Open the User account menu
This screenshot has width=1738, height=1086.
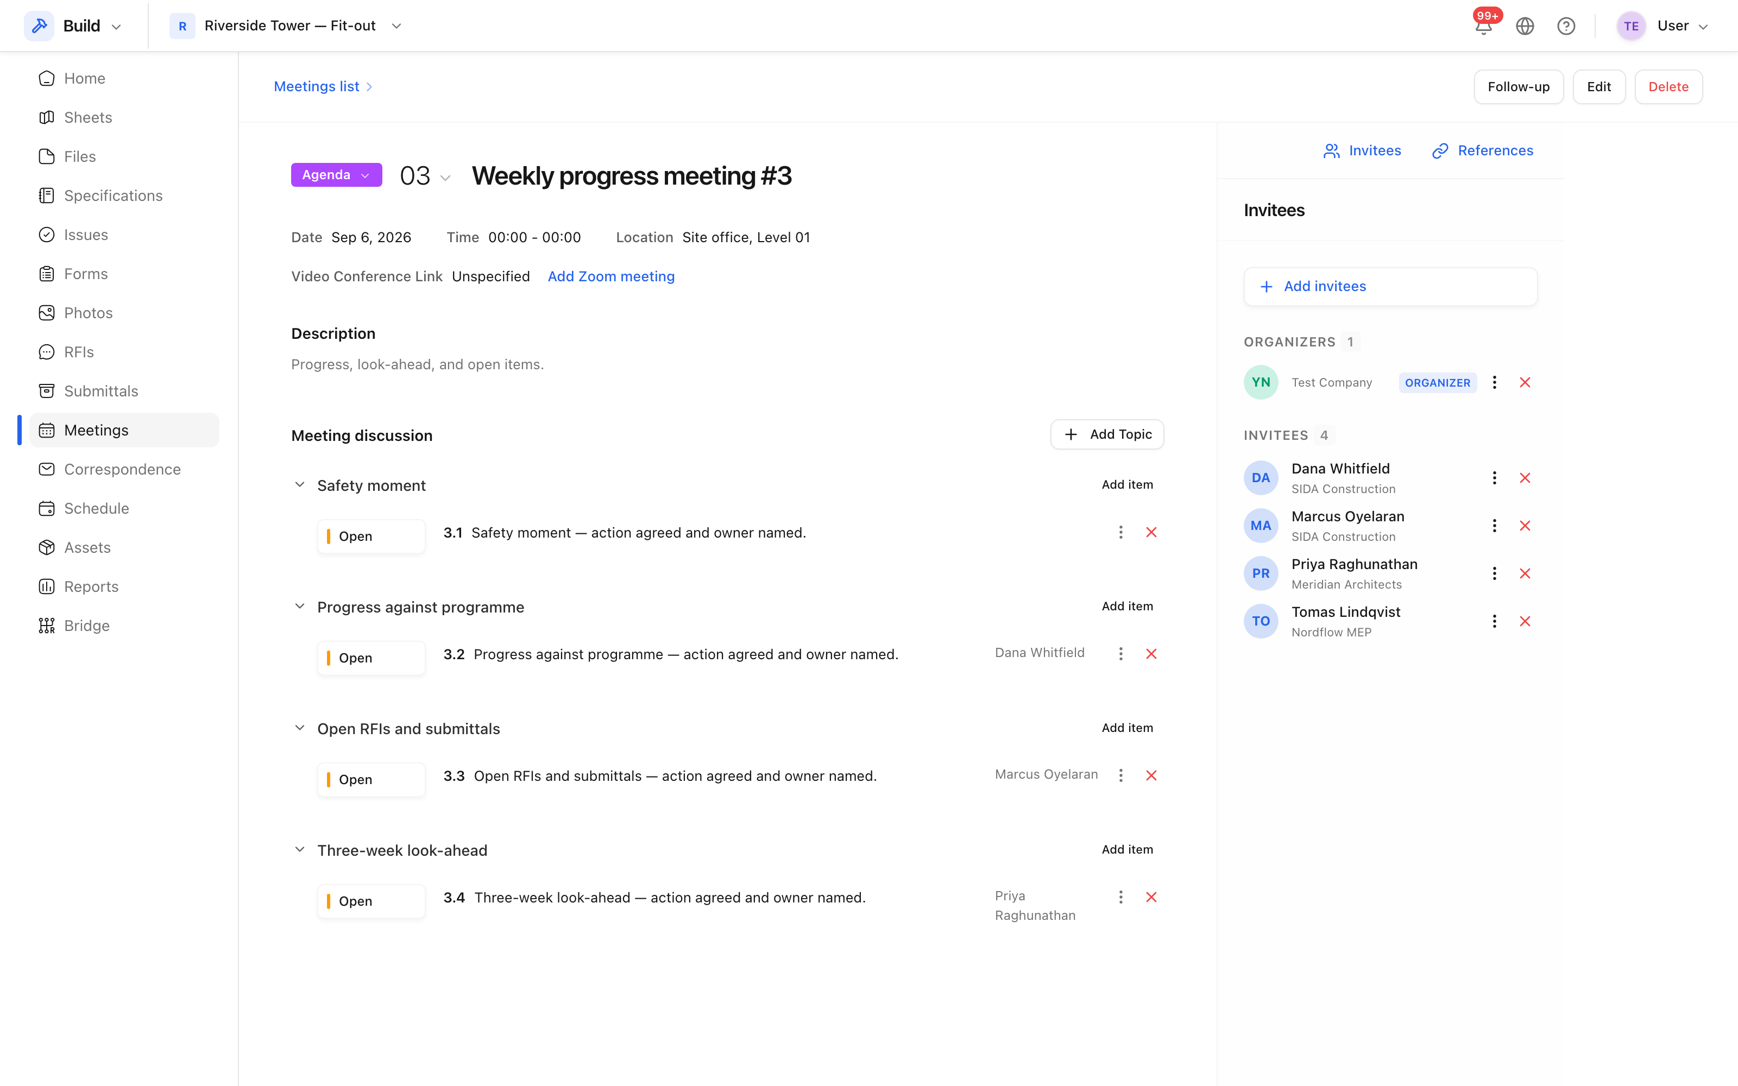[1662, 26]
